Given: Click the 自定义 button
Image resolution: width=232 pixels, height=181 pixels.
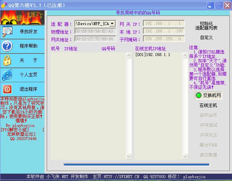Looking at the screenshot, I should pos(207,38).
